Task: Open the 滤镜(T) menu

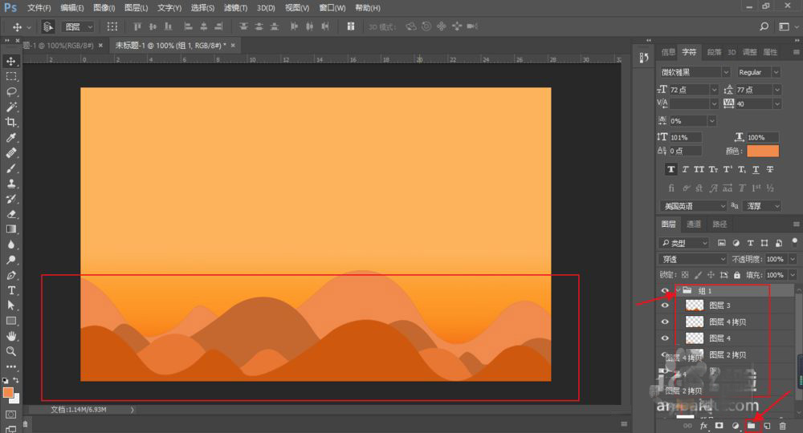Action: tap(235, 8)
